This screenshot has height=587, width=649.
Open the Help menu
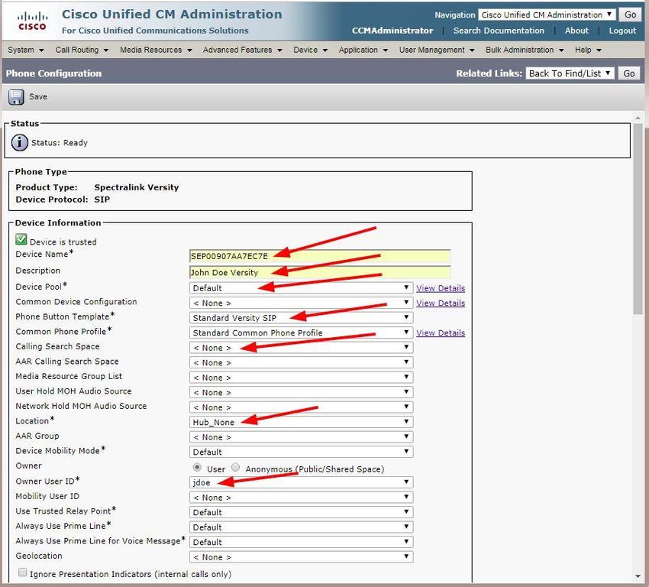click(588, 50)
